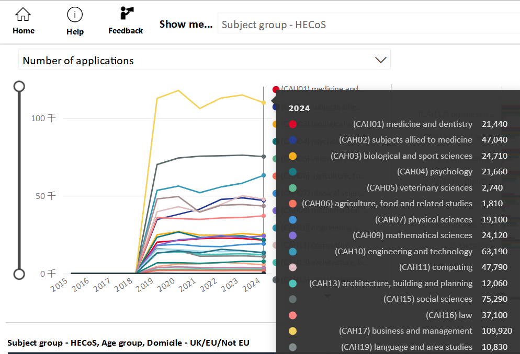Click the red CAH01 legend marker
This screenshot has height=354, width=520.
[275, 89]
